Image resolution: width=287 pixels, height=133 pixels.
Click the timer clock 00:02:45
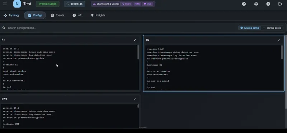tap(74, 4)
